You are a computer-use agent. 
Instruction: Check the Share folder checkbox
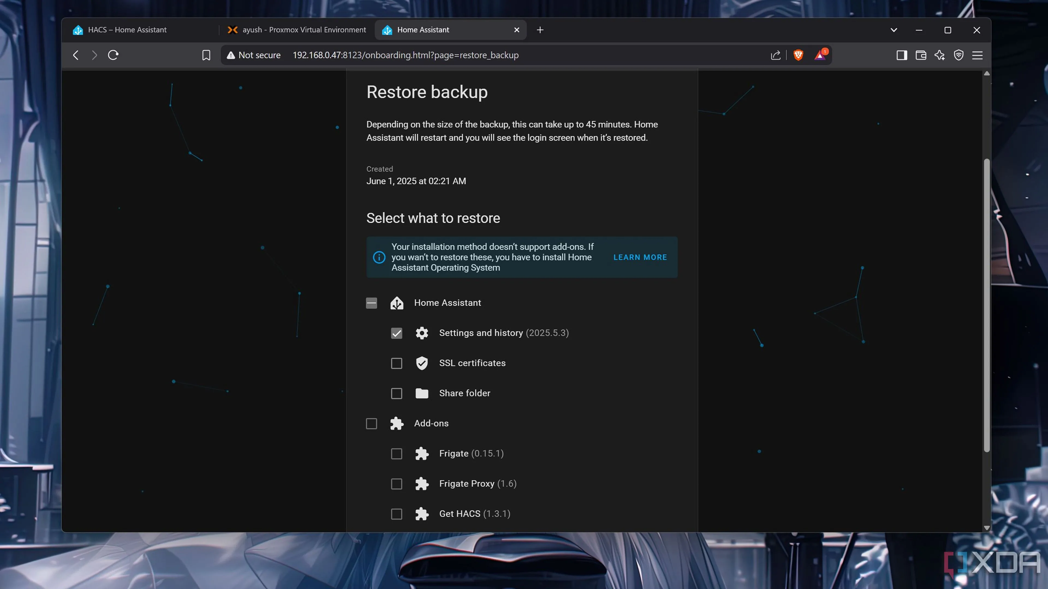click(x=396, y=393)
